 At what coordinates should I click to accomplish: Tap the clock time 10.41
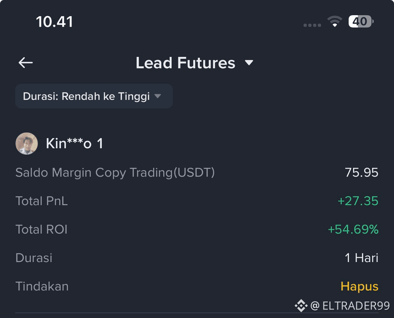(x=54, y=21)
